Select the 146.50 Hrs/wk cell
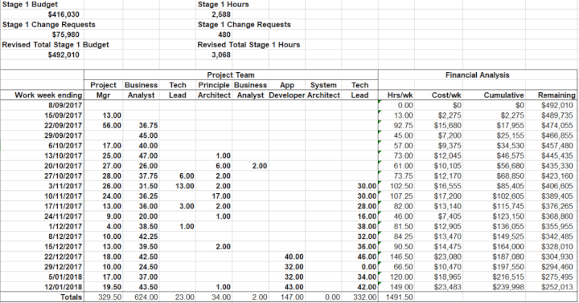 [x=402, y=257]
